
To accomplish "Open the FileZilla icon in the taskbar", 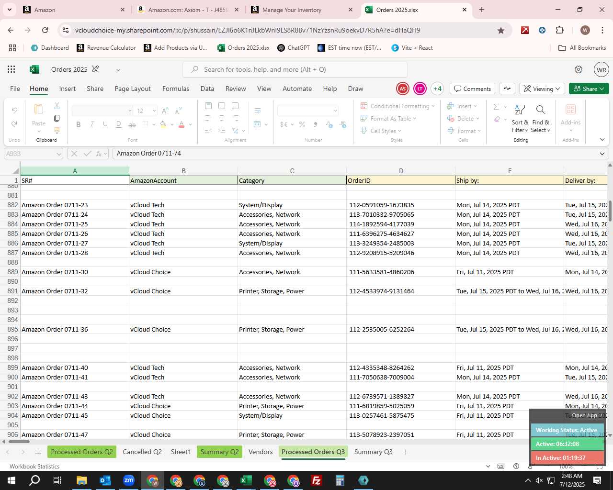I will click(317, 480).
